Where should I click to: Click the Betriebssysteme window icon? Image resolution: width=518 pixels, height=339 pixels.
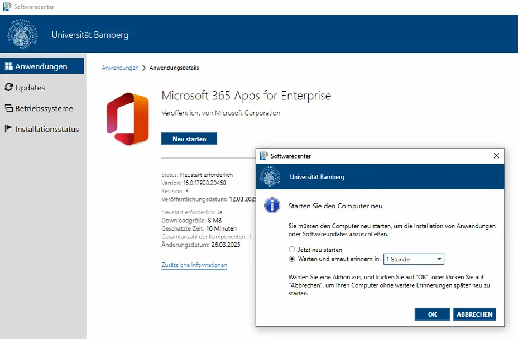pyautogui.click(x=8, y=108)
